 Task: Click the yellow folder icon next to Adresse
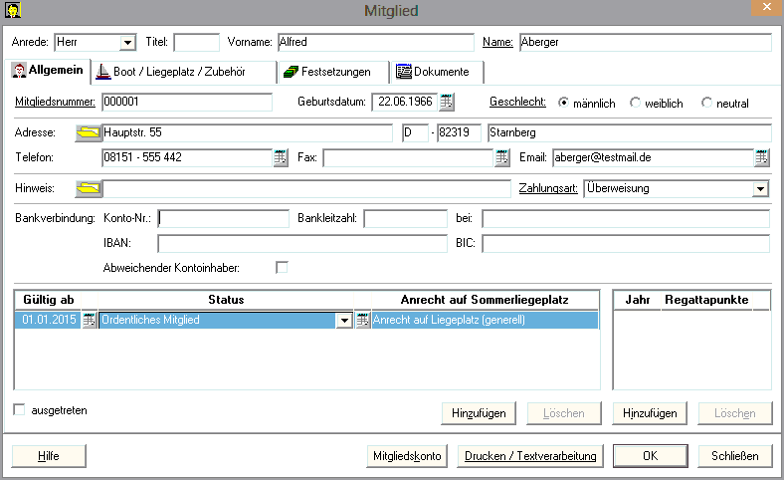[89, 132]
